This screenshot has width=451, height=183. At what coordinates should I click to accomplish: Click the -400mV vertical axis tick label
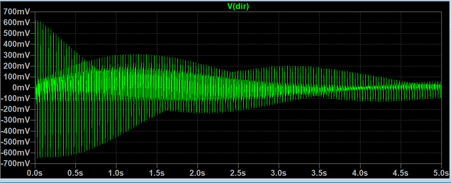point(16,131)
